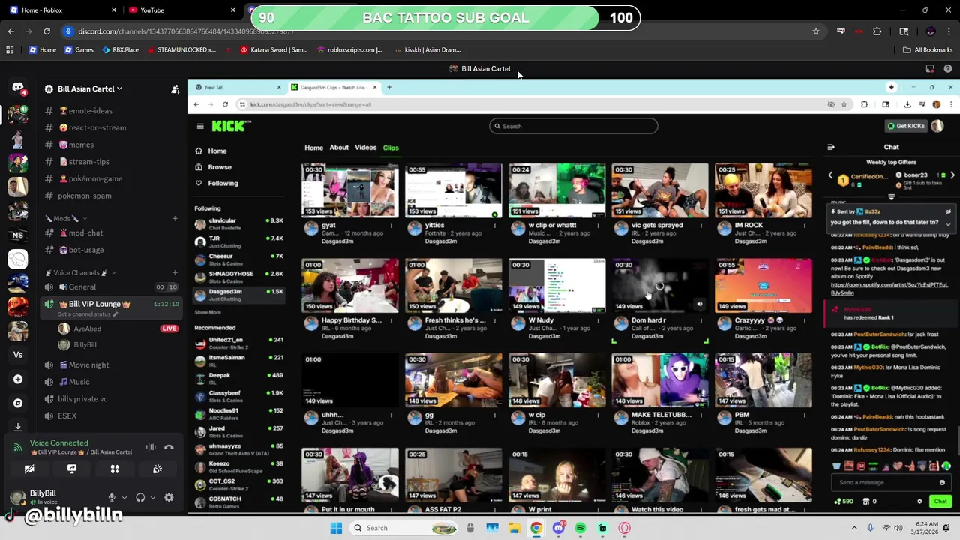The height and width of the screenshot is (540, 960).
Task: Open Spotify link in chat message
Action: pos(889,289)
